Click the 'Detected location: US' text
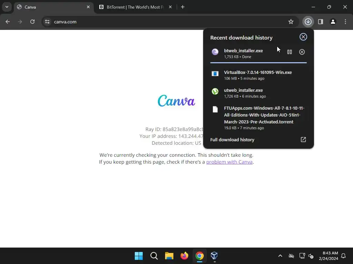The image size is (353, 264). click(176, 143)
